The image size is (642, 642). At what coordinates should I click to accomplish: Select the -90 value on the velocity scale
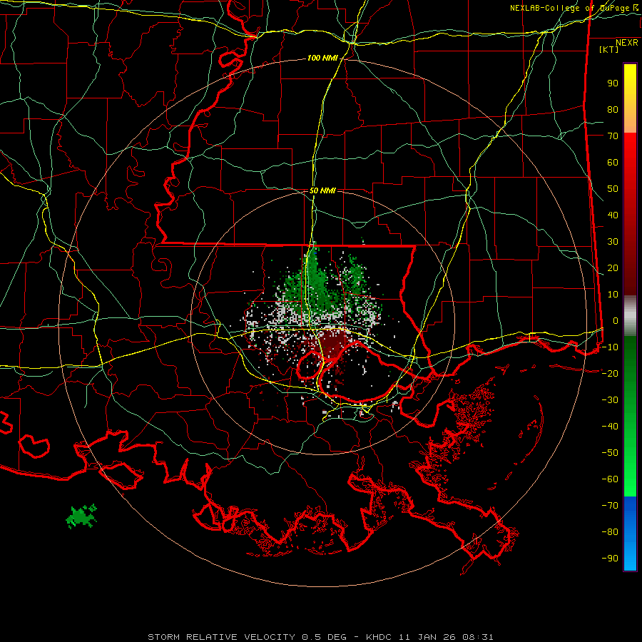point(610,559)
